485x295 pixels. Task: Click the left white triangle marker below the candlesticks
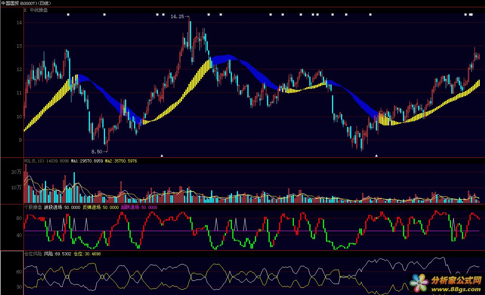click(x=162, y=155)
